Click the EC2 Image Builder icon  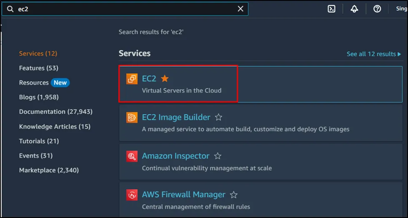click(x=132, y=118)
